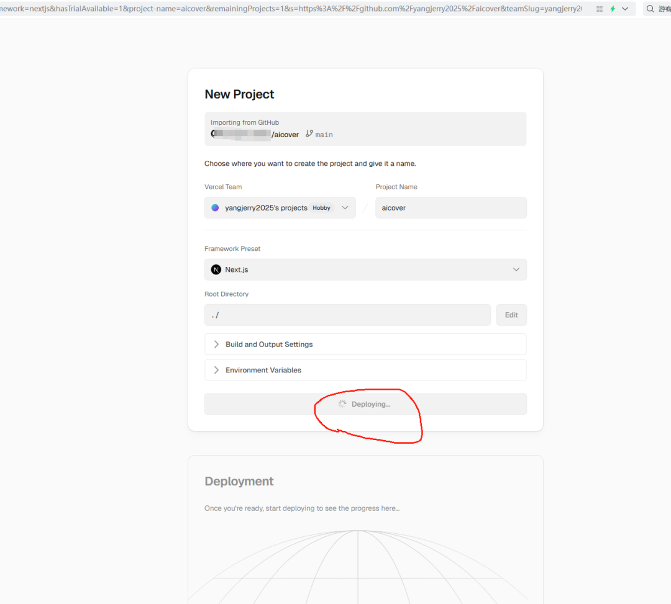Viewport: 671px width, 604px height.
Task: Click the Root Directory path field
Action: tap(347, 315)
